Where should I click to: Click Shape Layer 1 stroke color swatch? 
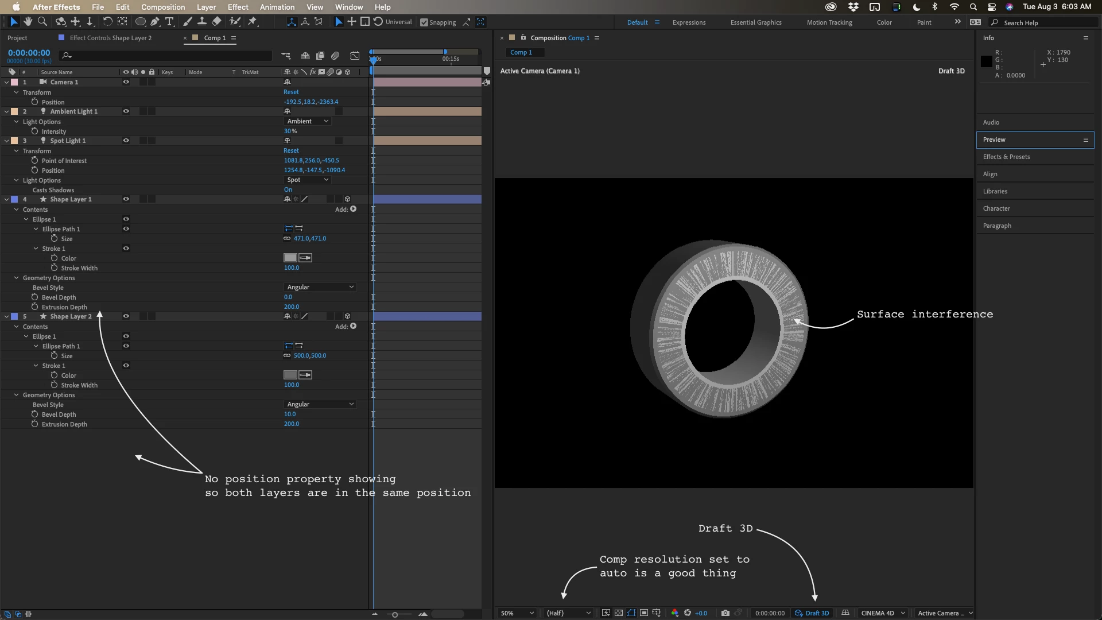click(x=290, y=258)
